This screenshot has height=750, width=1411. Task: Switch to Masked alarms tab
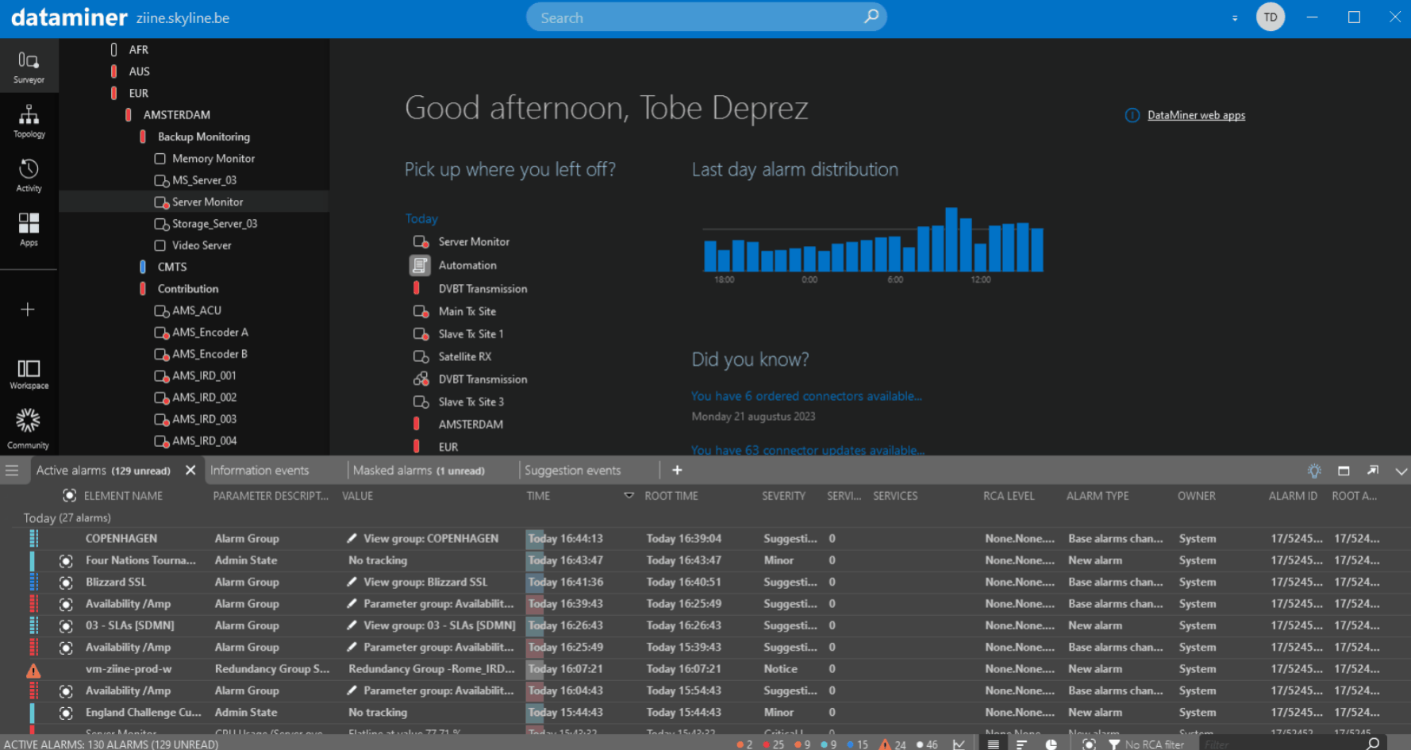pos(419,471)
